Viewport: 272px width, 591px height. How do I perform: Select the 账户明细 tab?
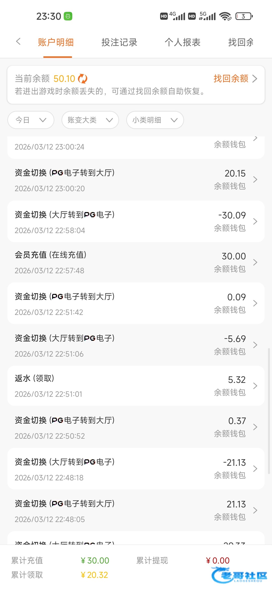click(x=56, y=42)
